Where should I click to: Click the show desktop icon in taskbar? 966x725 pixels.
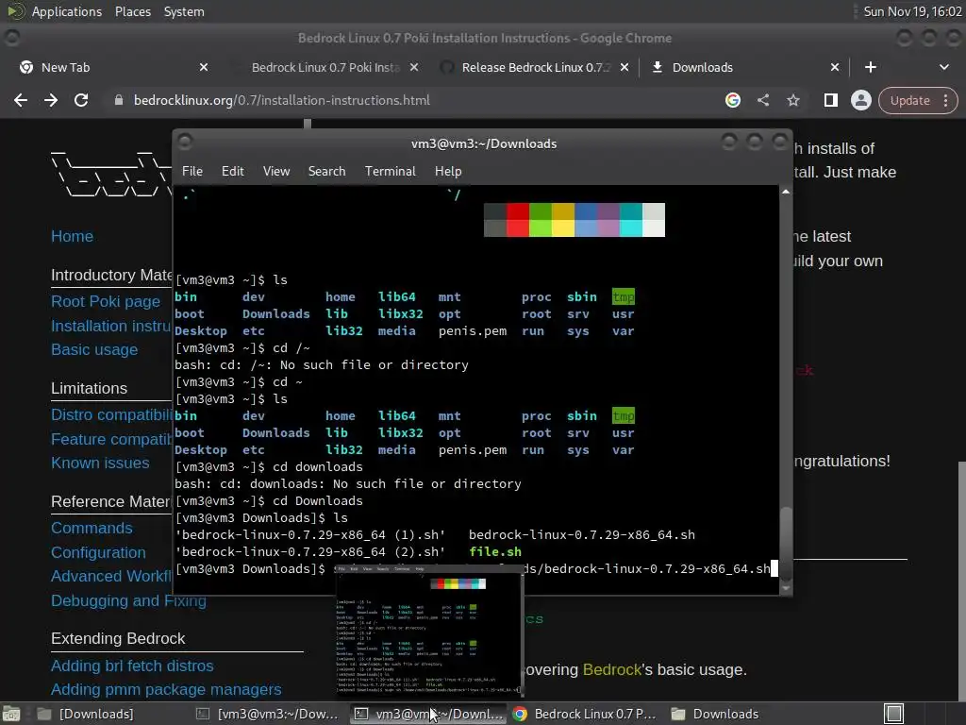tap(11, 714)
